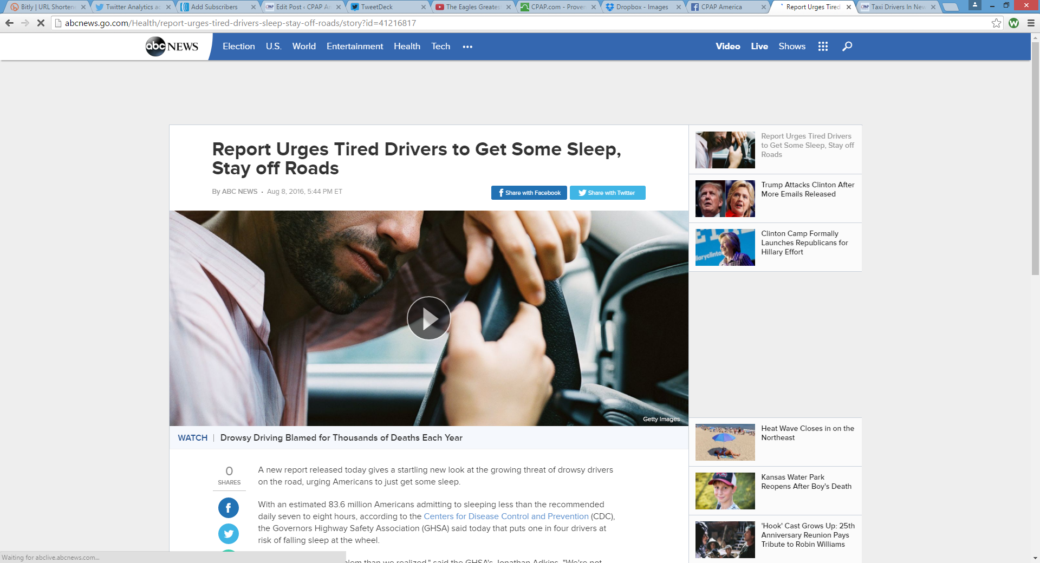
Task: Open the Heat Wave story thumbnail
Action: (x=725, y=442)
